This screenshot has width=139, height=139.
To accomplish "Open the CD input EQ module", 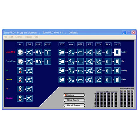I will tap(29, 70).
